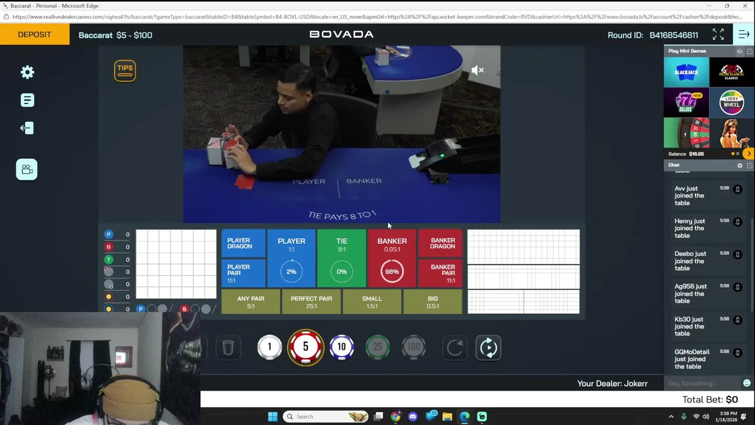
Task: Minimize the Play Mini Games panel
Action: pyautogui.click(x=750, y=51)
